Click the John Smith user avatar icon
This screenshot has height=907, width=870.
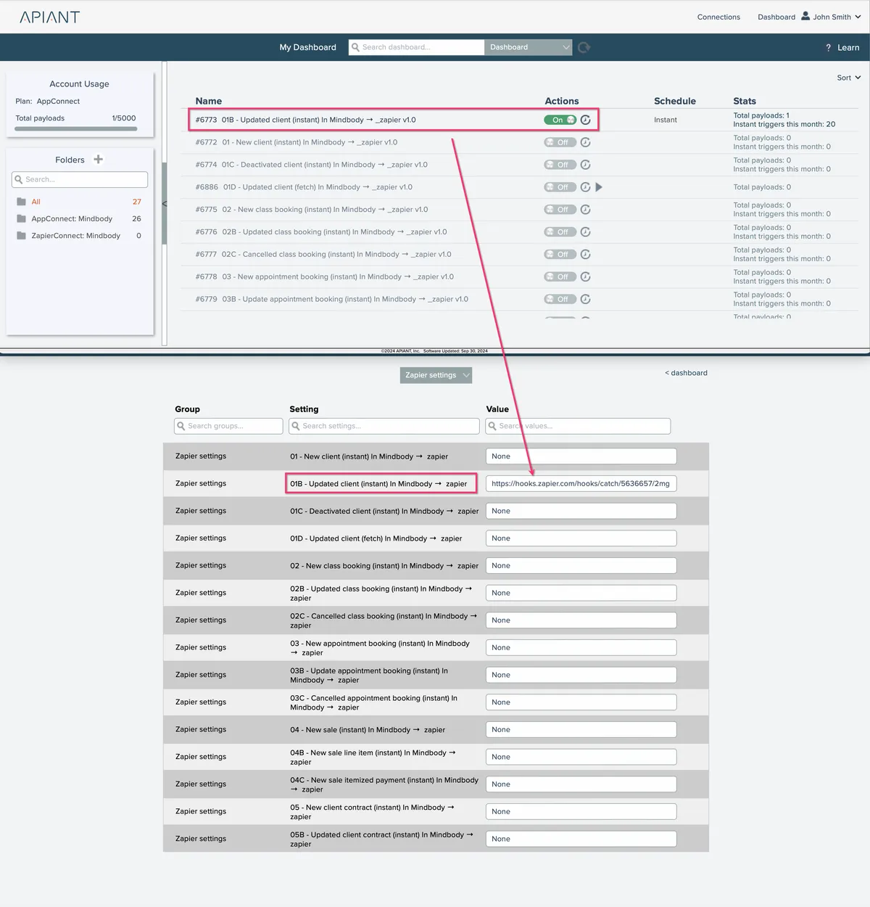point(805,16)
